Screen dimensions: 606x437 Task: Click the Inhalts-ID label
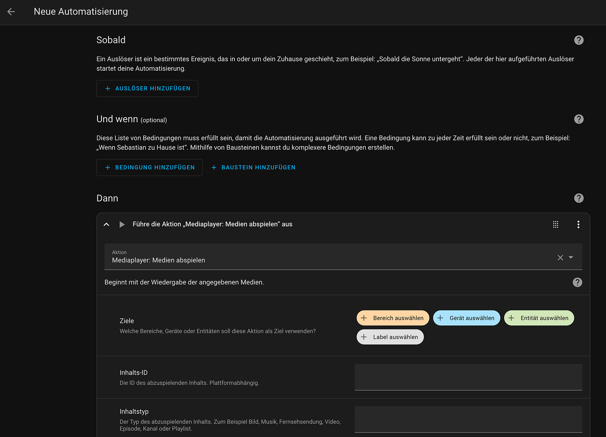(x=133, y=373)
